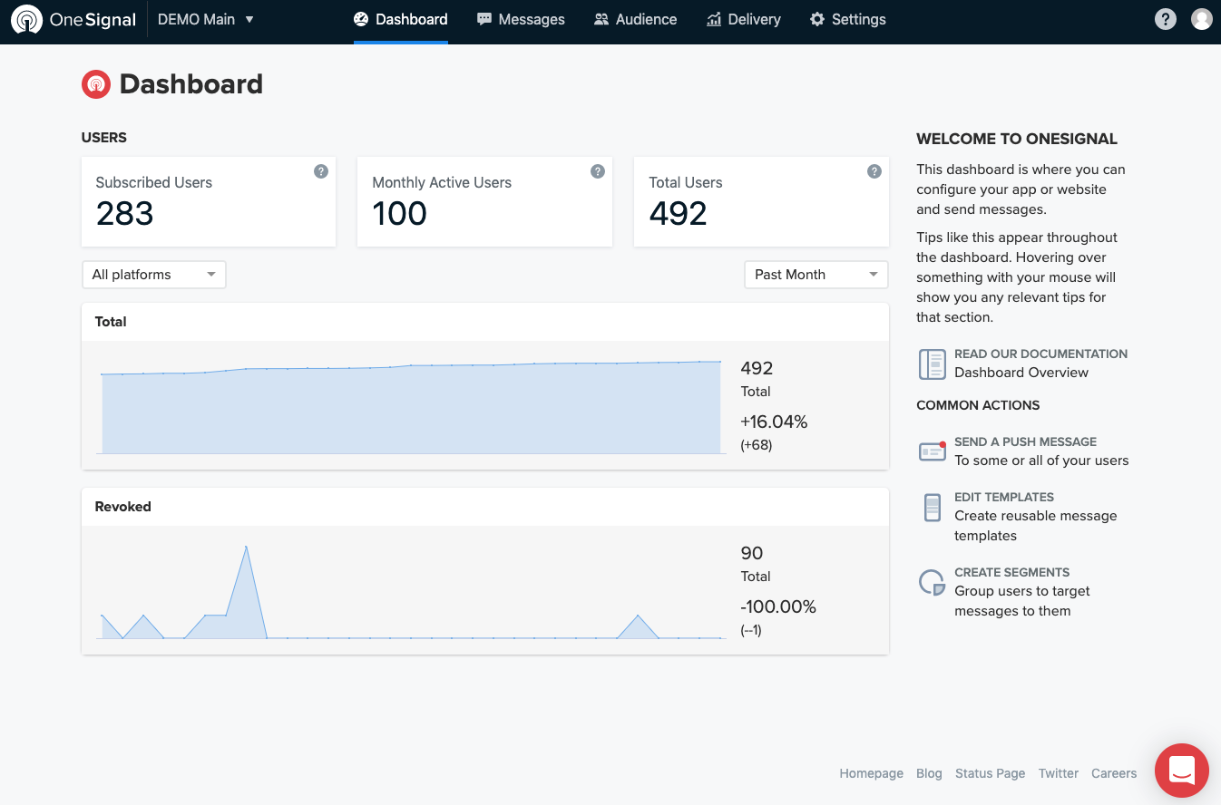Click the Subscribed Users 283 card

(x=209, y=201)
